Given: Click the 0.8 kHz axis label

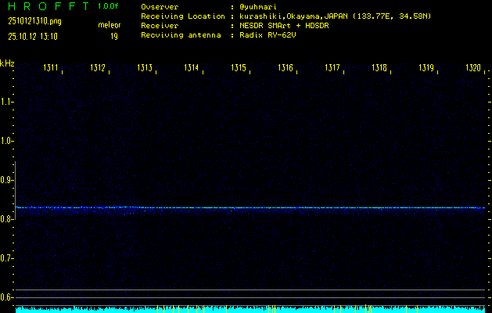Looking at the screenshot, I should 7,219.
